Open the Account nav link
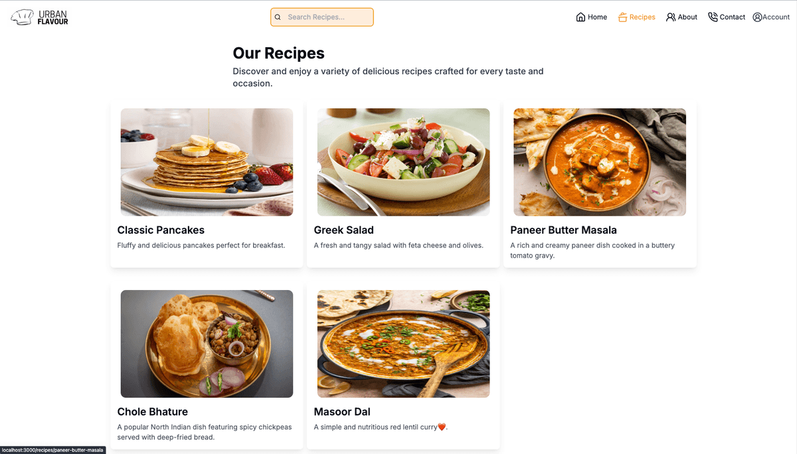 pos(776,17)
